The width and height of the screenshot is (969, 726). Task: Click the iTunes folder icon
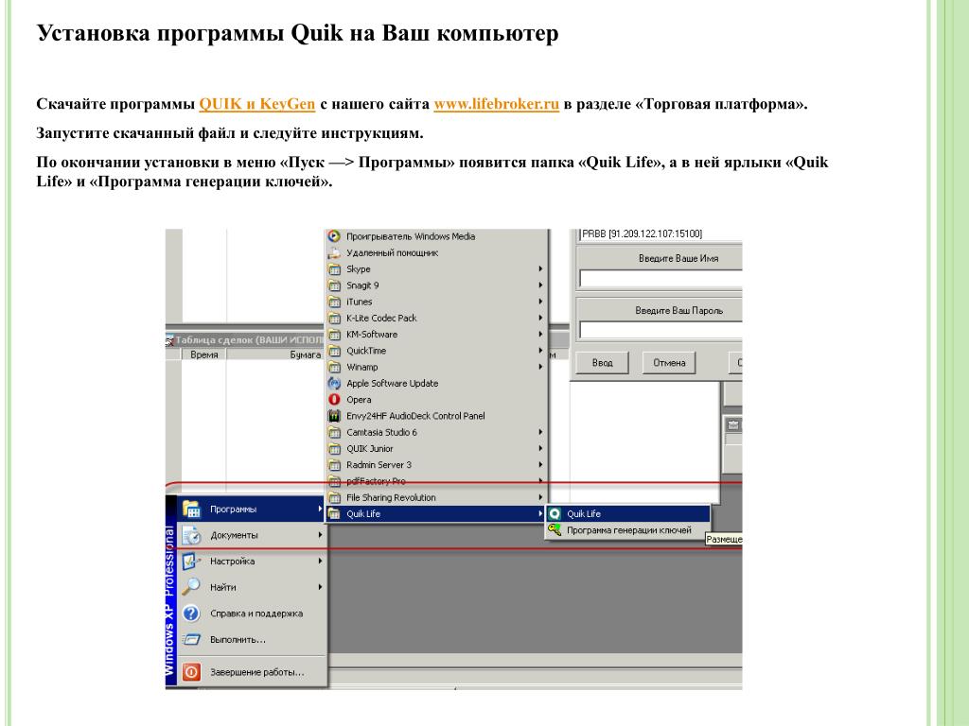pyautogui.click(x=334, y=302)
